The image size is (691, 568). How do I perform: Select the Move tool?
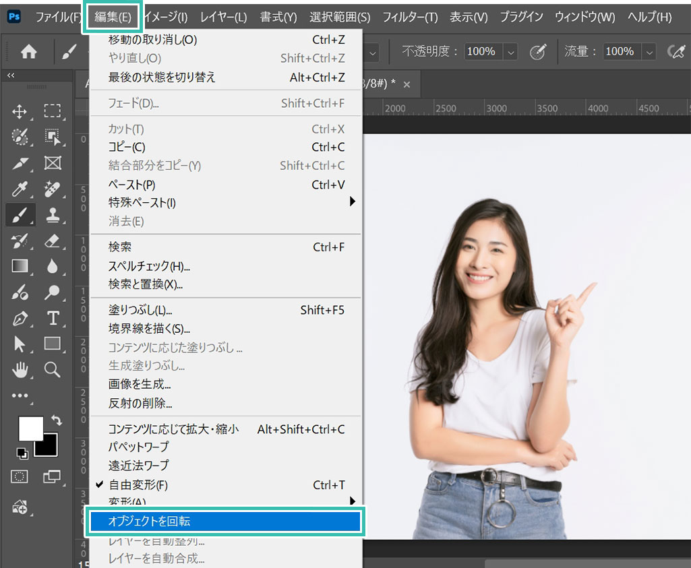(20, 111)
